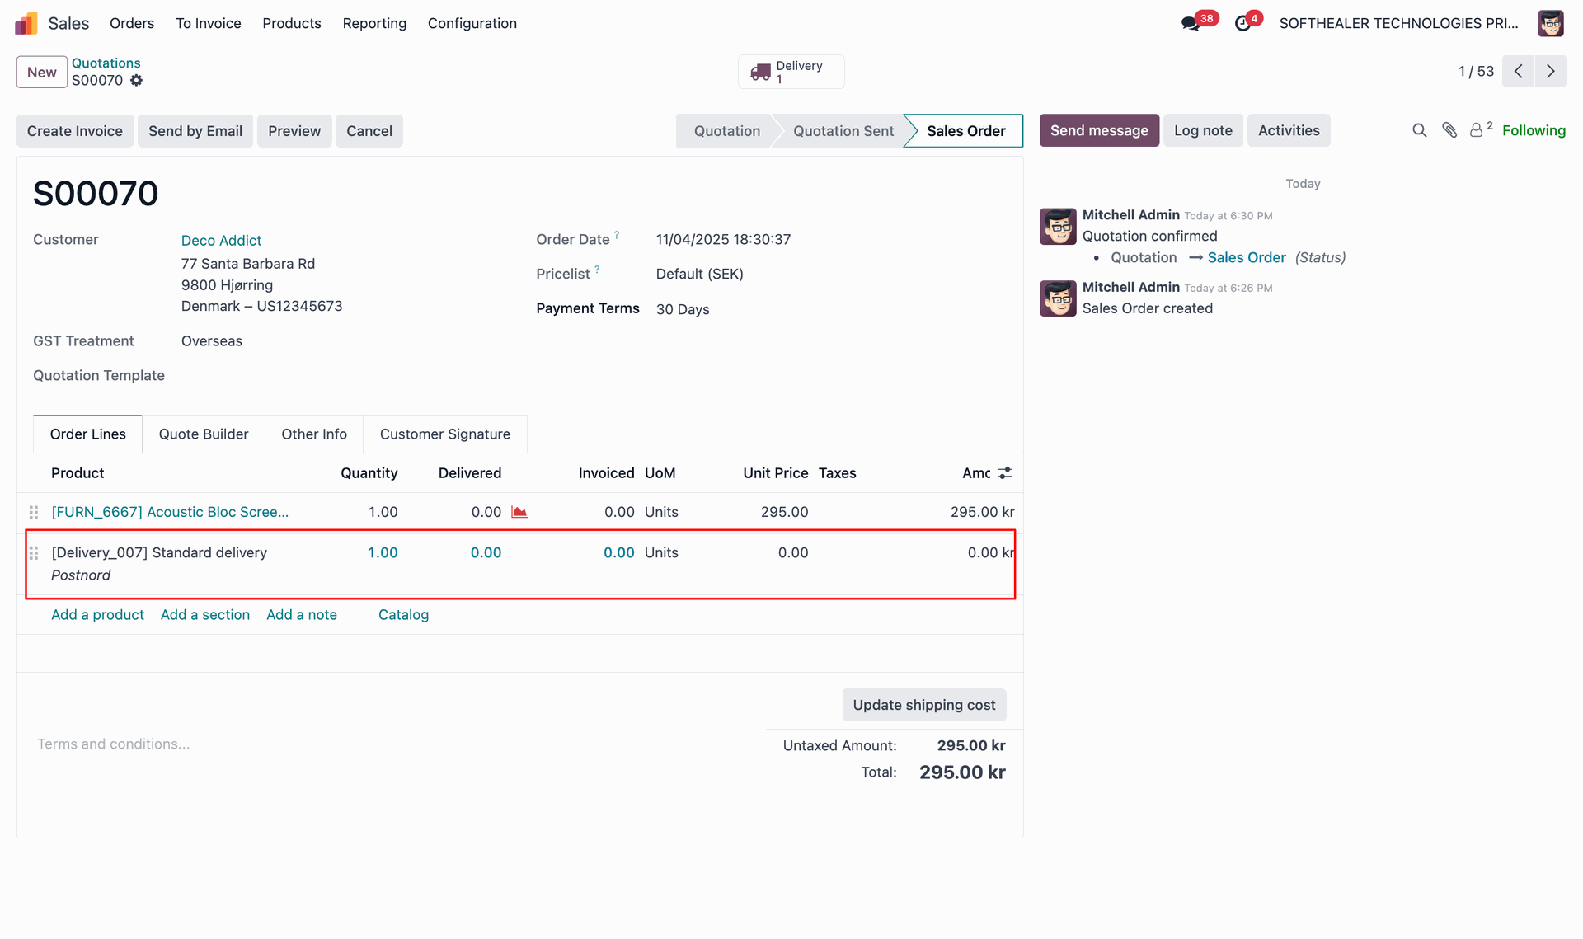This screenshot has width=1583, height=939.
Task: Open the record settings gear icon
Action: (137, 80)
